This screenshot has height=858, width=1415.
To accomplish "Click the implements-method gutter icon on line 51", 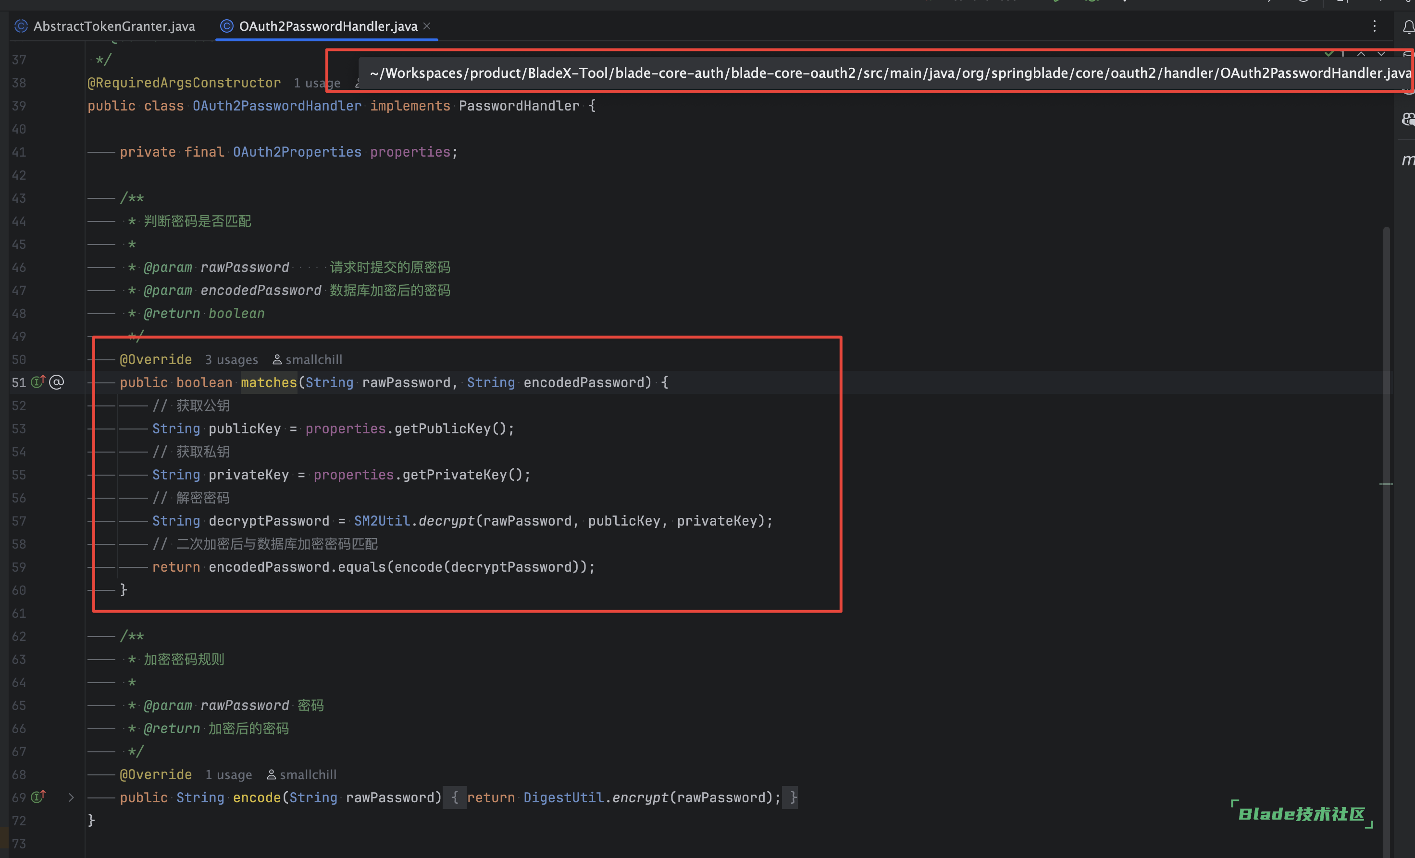I will pyautogui.click(x=38, y=381).
